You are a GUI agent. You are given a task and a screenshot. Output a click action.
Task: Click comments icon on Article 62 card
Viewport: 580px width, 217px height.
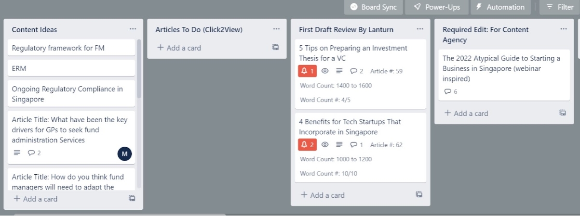pyautogui.click(x=356, y=144)
